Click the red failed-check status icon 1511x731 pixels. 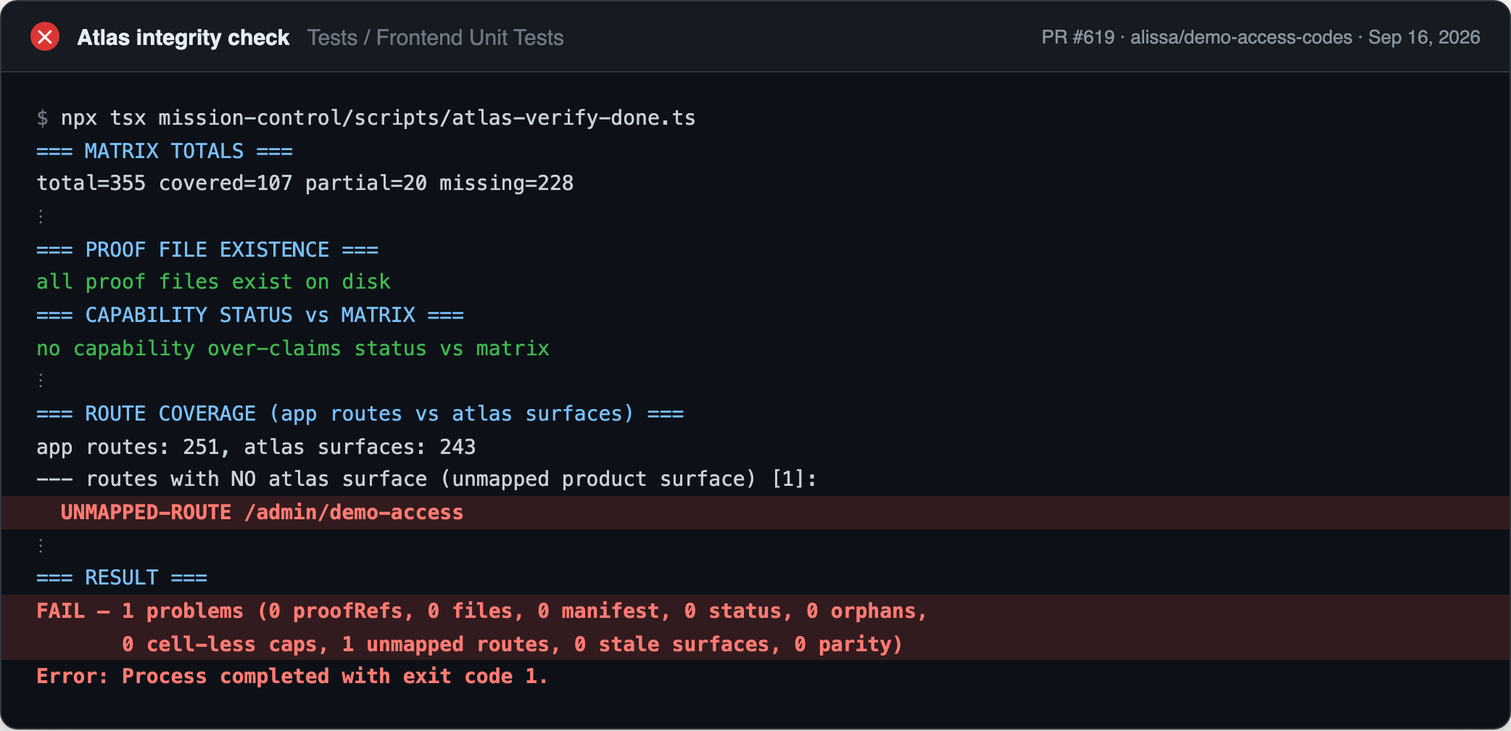(45, 37)
